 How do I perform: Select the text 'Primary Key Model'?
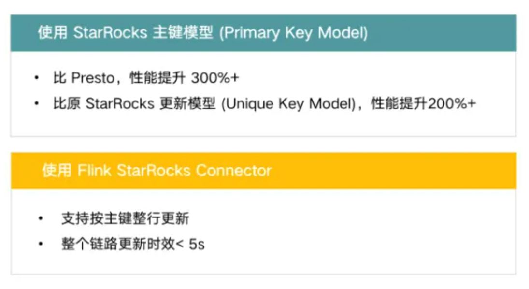click(293, 33)
